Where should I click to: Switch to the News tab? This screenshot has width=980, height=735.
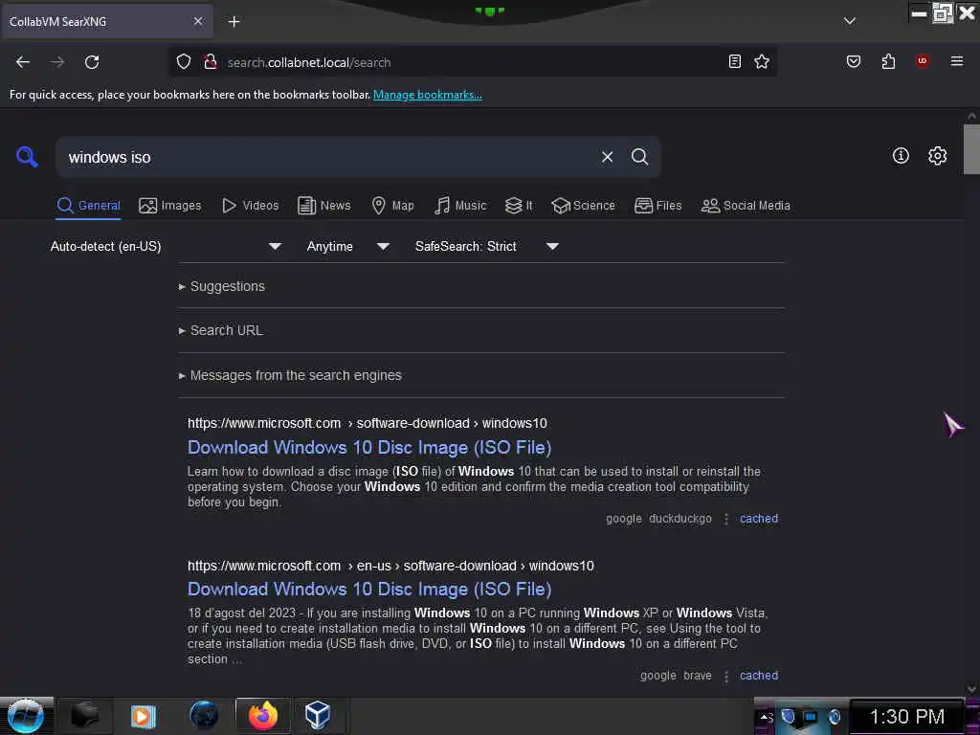(x=323, y=206)
